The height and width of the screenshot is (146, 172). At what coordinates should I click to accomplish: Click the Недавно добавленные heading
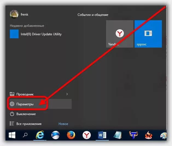click(27, 26)
